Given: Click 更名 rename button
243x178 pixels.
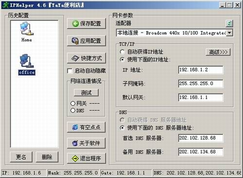Looking at the screenshot, I should coord(21,157).
